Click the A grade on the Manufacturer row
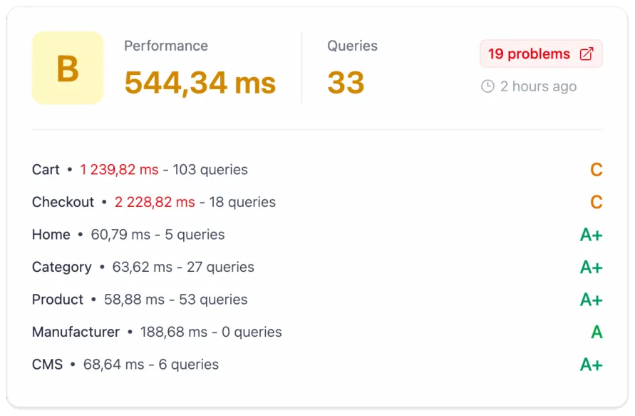This screenshot has height=416, width=635. pyautogui.click(x=597, y=332)
